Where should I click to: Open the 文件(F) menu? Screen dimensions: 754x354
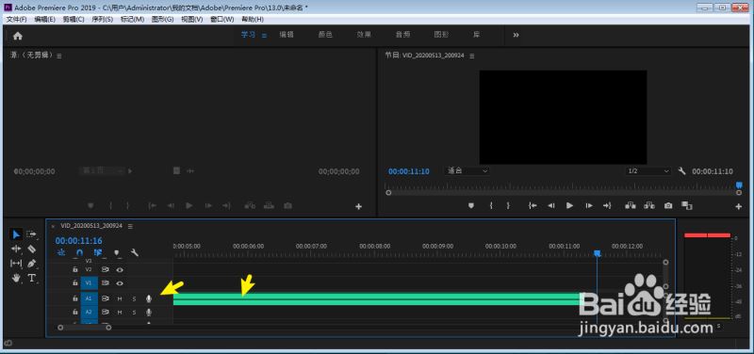point(16,19)
